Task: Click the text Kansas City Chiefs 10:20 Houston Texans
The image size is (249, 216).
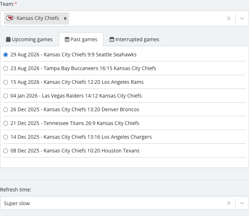Action: pyautogui.click(x=92, y=151)
